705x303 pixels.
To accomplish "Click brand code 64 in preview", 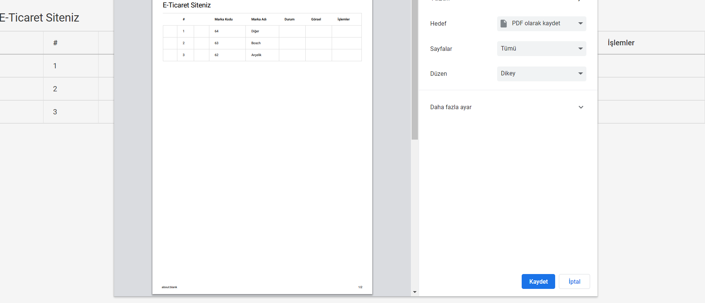I will point(216,31).
